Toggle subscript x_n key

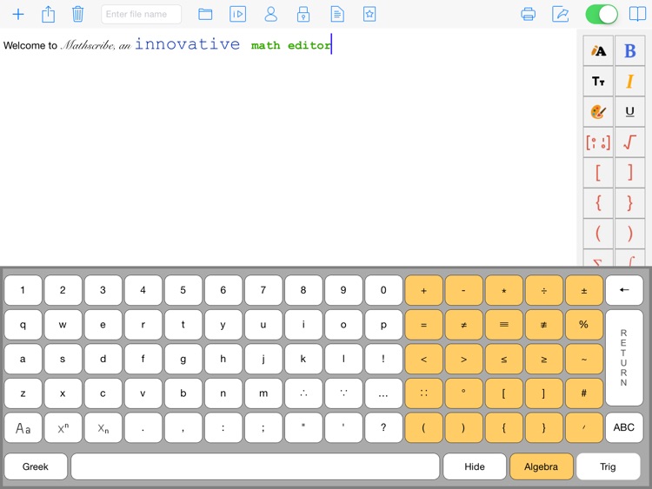click(103, 427)
